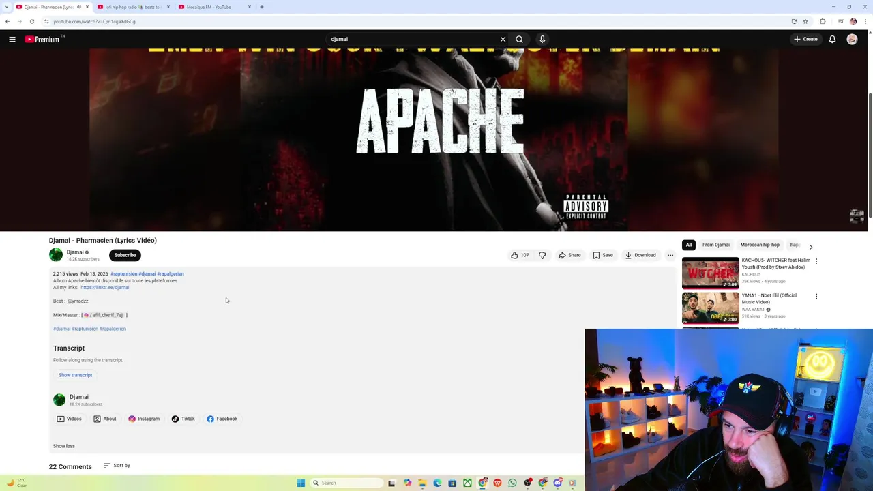Close the lofi hip hop radio tab
The image size is (873, 491).
point(168,7)
